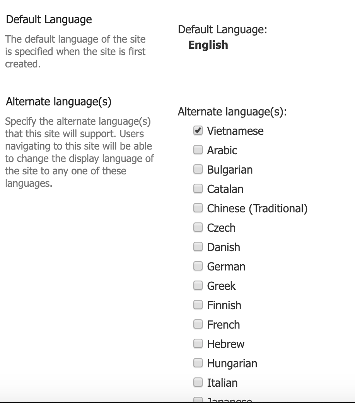Check the Bulgarian checkbox
This screenshot has height=403, width=355.
[x=198, y=169]
